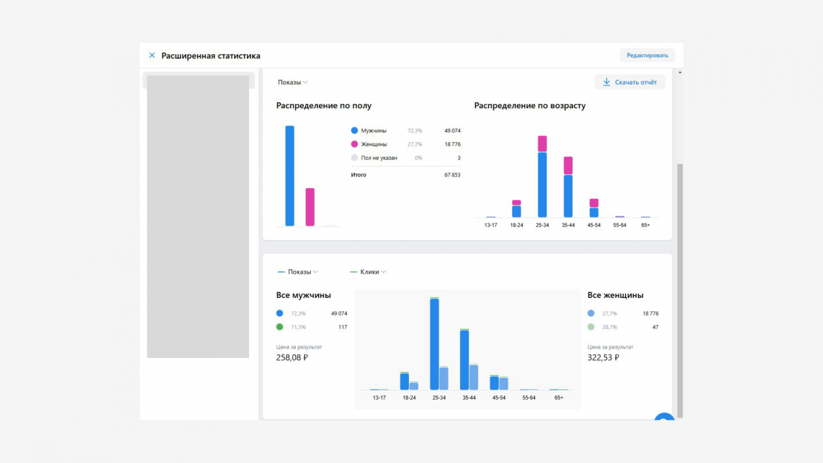The height and width of the screenshot is (463, 823).
Task: Click the 18-24 age label in the bottom chart
Action: (x=409, y=398)
